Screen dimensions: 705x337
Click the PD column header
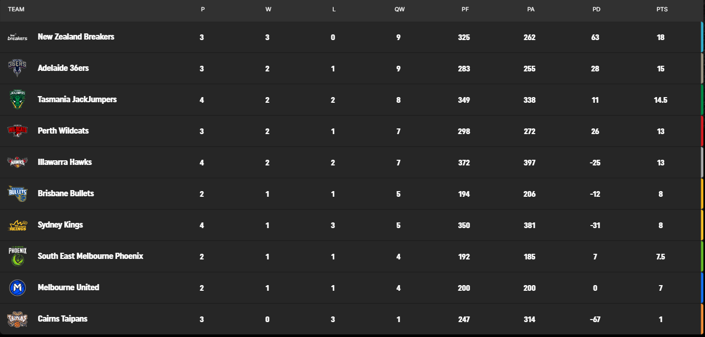(596, 9)
